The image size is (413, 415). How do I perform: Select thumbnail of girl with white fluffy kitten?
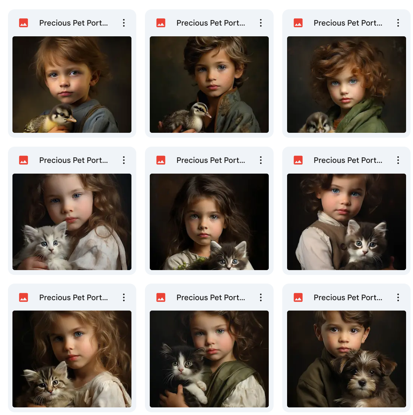click(72, 222)
